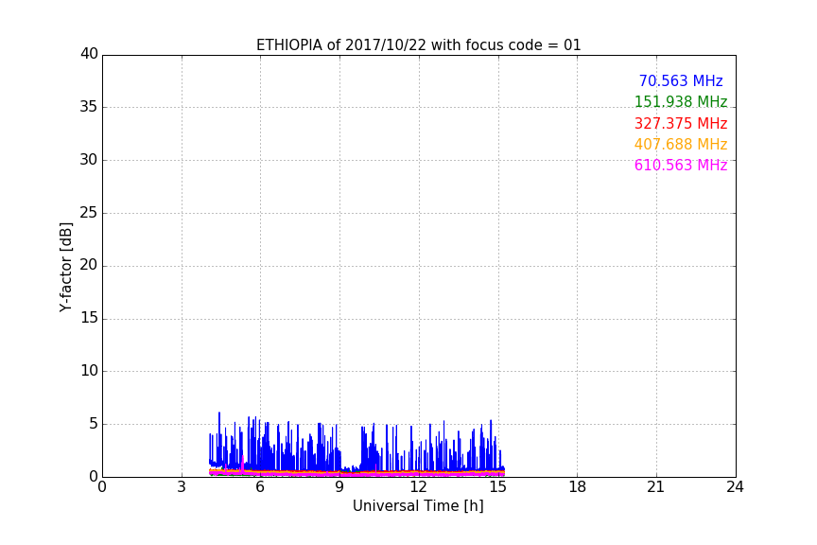This screenshot has height=545, width=817.
Task: Click the plot title 'ETHIOPIA of 2017/10/22 with focus code = 01'
Action: point(418,45)
